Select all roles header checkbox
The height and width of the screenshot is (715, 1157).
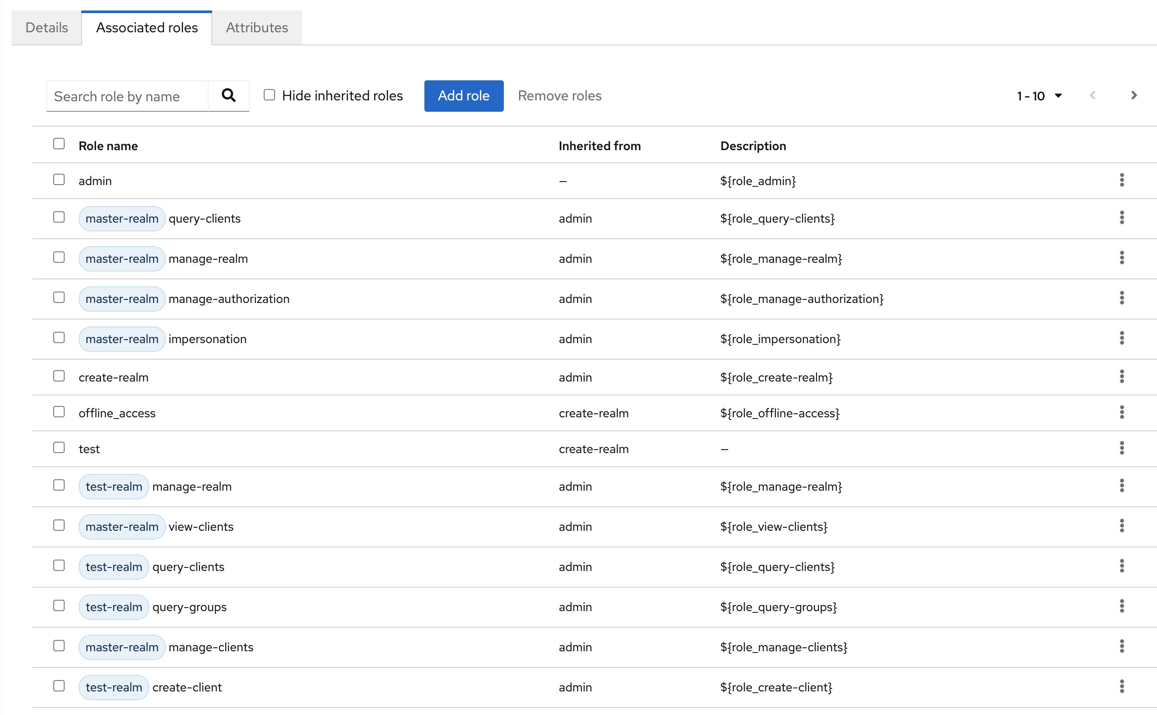(59, 144)
